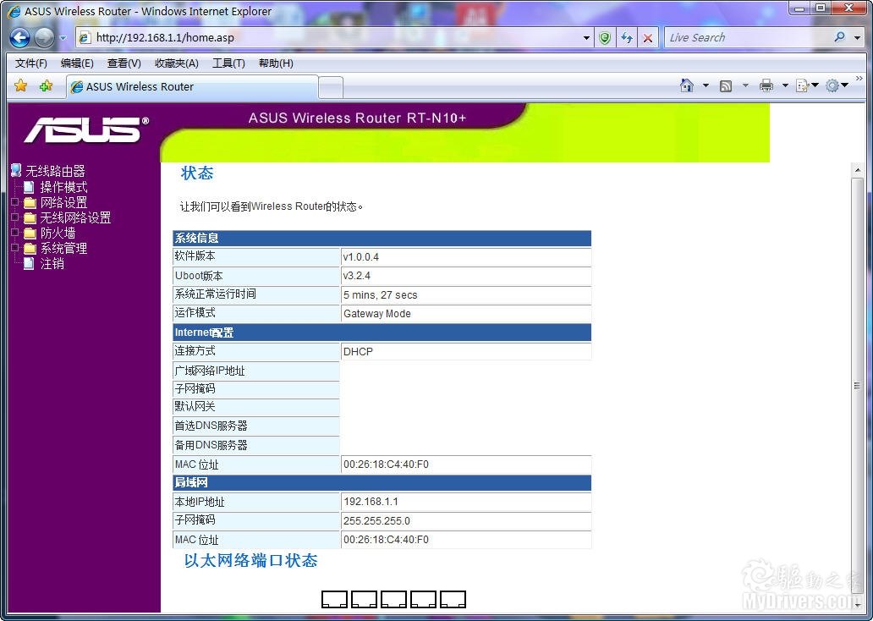Open Favorites Center star icon
This screenshot has width=873, height=621.
[20, 85]
